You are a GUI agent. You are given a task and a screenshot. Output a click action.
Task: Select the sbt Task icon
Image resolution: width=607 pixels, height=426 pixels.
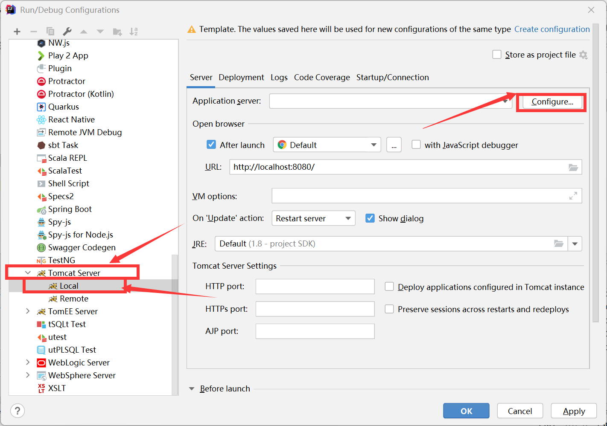pyautogui.click(x=41, y=145)
